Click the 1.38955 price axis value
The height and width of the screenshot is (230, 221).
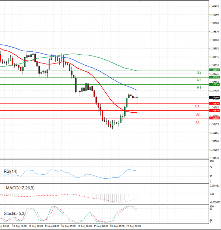pos(214,49)
